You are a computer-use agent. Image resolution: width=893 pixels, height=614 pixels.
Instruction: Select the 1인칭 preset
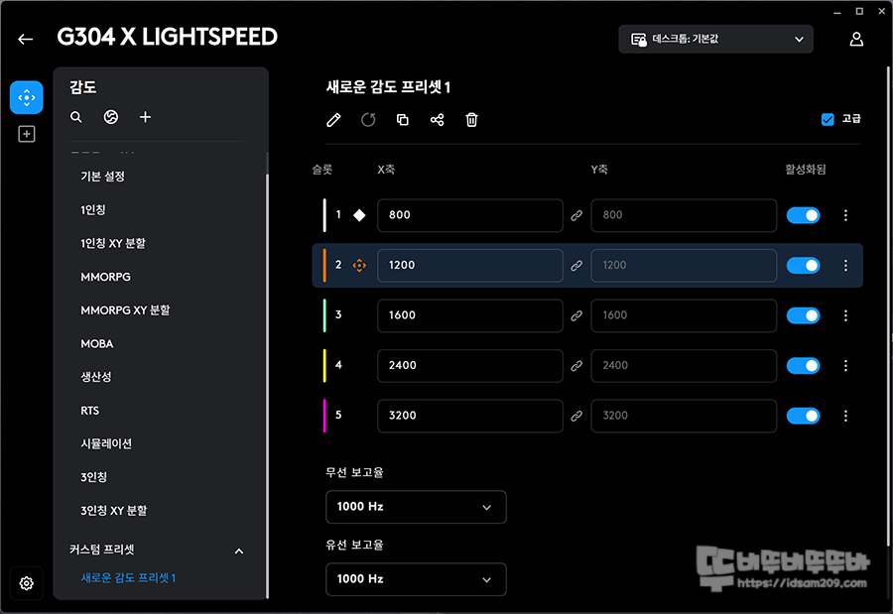coord(93,210)
